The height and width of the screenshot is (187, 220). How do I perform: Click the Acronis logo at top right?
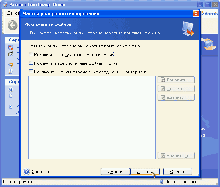[x=209, y=13]
